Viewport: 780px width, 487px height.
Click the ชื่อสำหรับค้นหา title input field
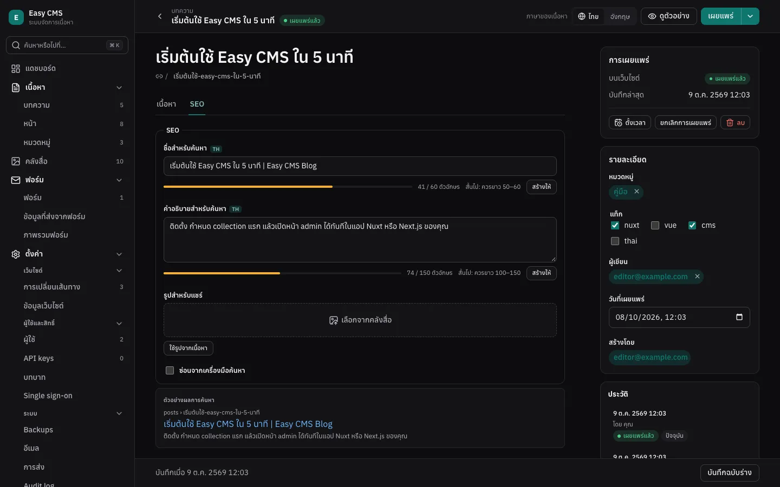[x=360, y=166]
